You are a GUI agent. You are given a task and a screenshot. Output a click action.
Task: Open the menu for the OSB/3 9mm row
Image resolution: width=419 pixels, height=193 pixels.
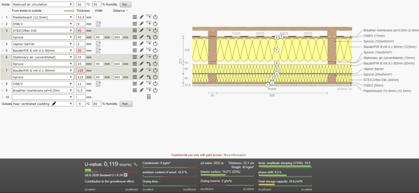point(135,24)
